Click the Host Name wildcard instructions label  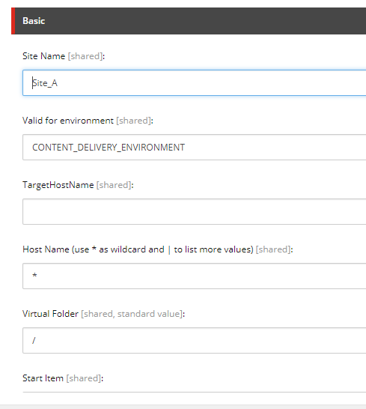coord(138,249)
